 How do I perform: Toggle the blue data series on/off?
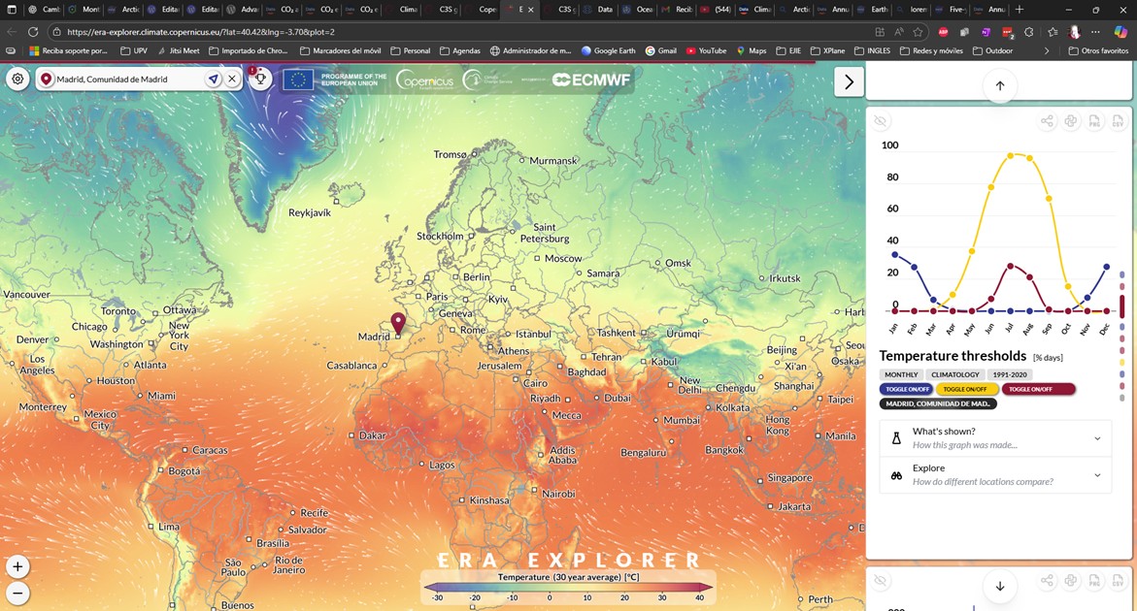coord(906,388)
